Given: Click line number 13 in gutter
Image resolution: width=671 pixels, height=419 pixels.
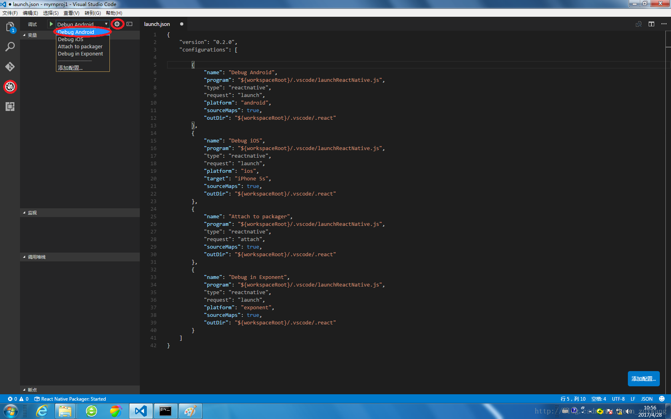Looking at the screenshot, I should (x=153, y=125).
